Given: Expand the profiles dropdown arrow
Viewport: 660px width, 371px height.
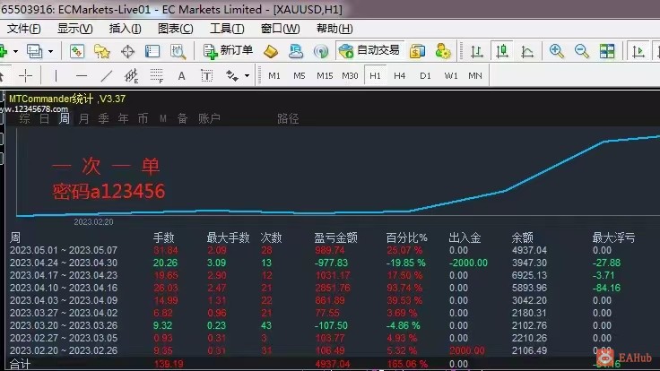Looking at the screenshot, I should click(x=50, y=52).
